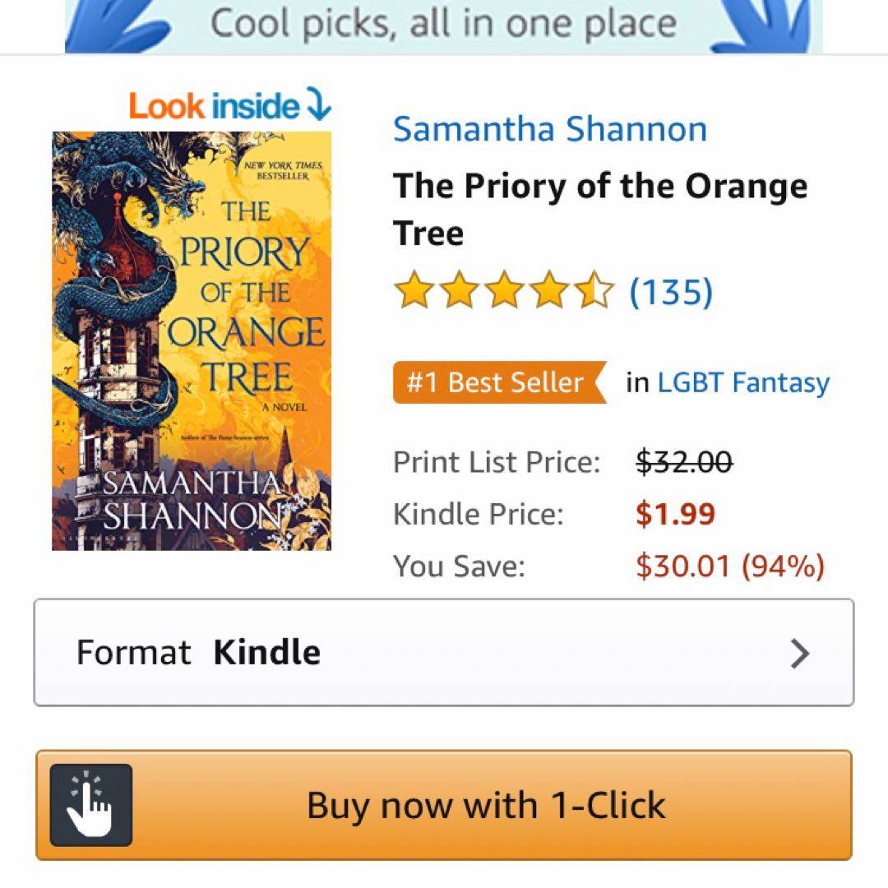
Task: Expand the Format row chevron arrow
Action: coord(800,654)
